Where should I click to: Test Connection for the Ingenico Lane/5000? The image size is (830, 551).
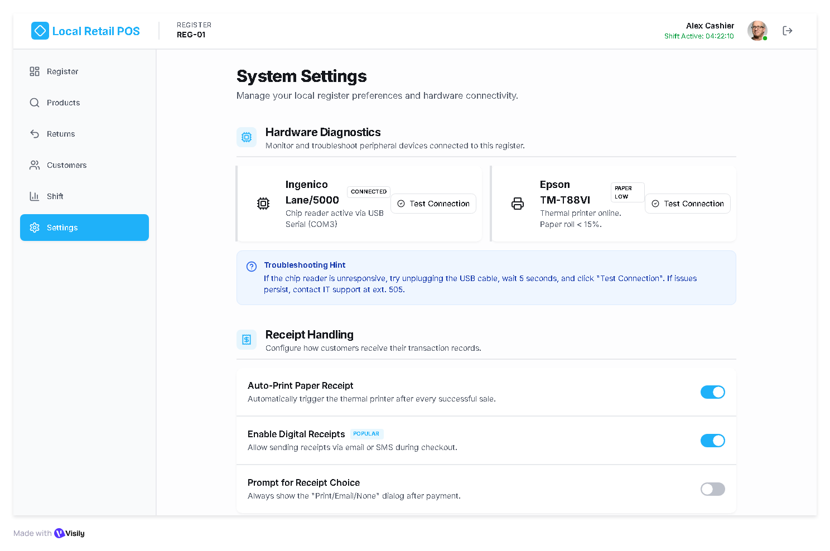(433, 204)
